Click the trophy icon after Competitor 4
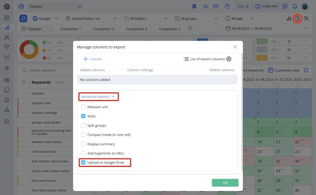Viewport: 316px width, 195px height. [x=190, y=28]
